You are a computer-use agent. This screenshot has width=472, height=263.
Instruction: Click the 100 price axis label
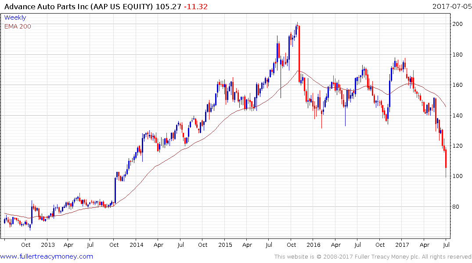click(458, 176)
